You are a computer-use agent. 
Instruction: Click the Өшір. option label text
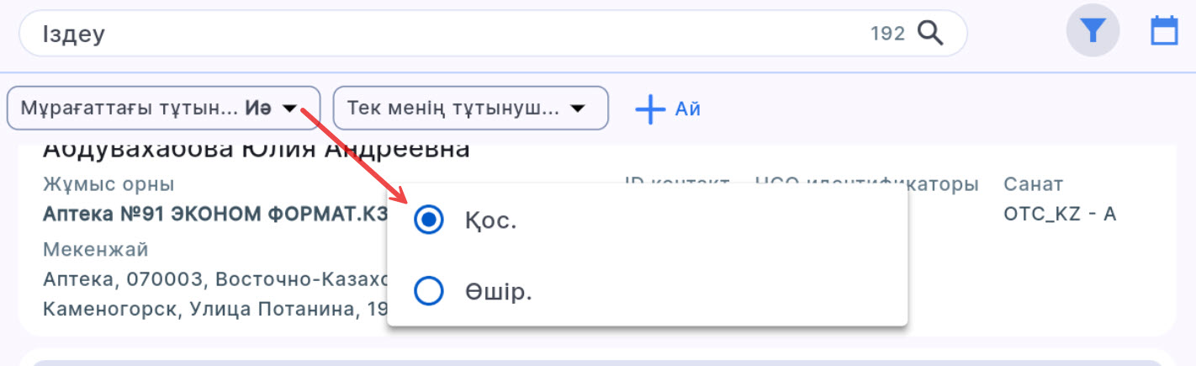tap(499, 292)
